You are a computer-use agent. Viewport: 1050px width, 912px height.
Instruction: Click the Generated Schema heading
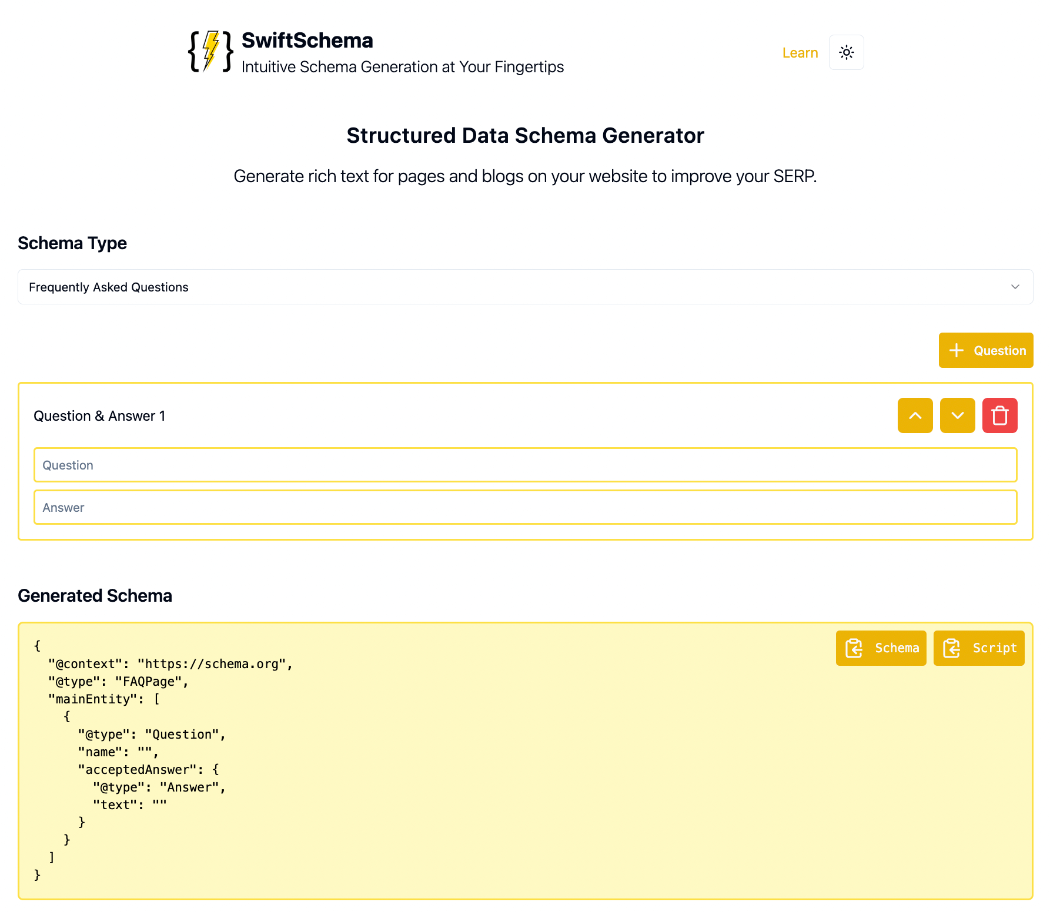[x=95, y=596]
